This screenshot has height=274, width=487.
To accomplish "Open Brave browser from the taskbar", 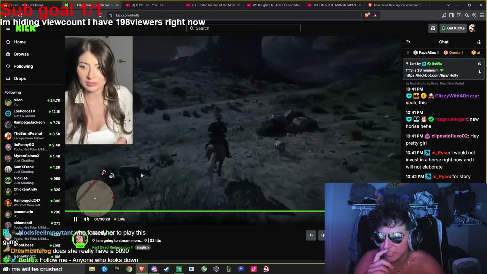I will point(142,269).
